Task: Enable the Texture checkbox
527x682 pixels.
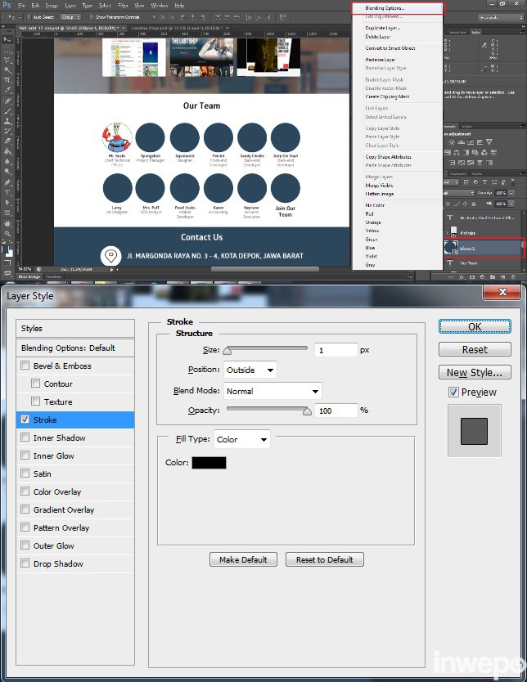Action: click(x=36, y=401)
